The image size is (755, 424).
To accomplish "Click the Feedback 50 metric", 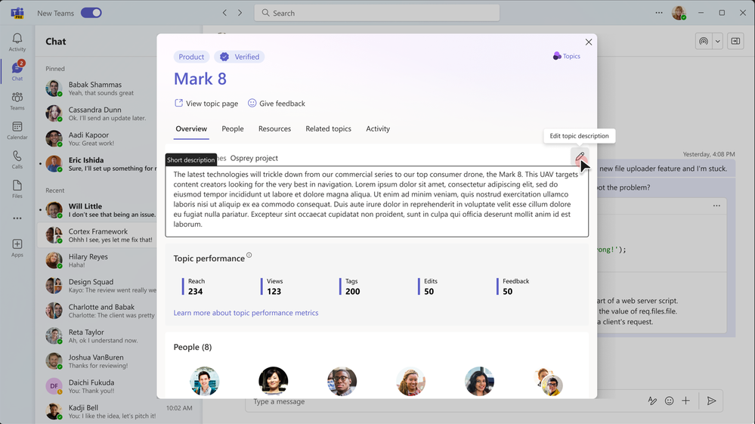I will click(x=513, y=286).
